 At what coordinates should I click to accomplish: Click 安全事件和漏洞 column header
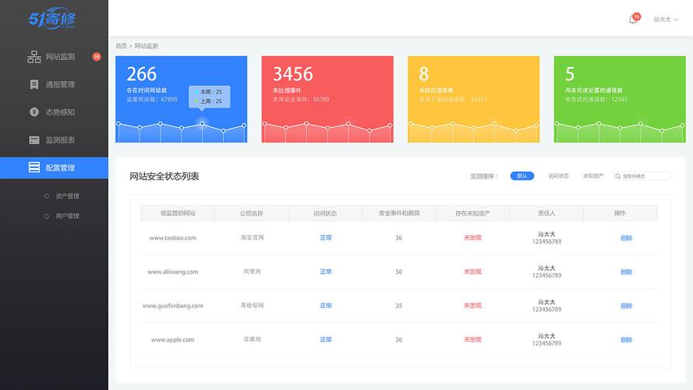(x=399, y=213)
